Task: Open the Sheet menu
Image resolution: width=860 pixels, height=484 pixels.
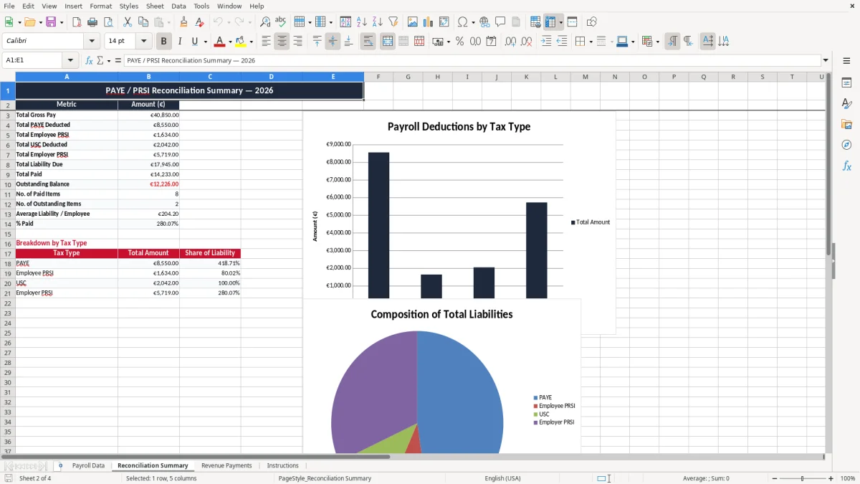Action: 155,6
